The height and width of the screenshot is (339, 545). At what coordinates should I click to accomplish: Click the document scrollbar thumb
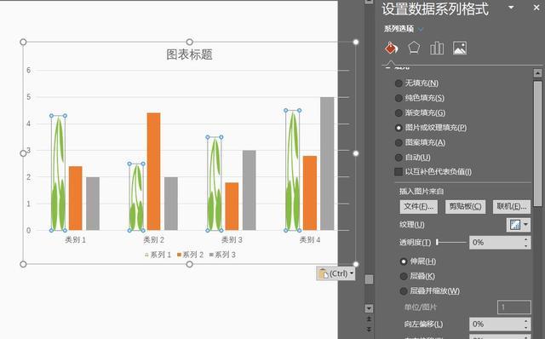coord(369,279)
